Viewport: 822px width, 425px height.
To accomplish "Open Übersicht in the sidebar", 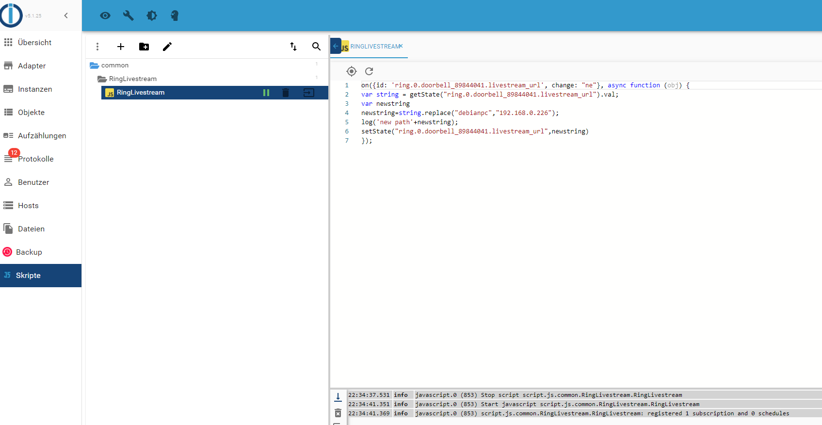I will click(x=41, y=43).
